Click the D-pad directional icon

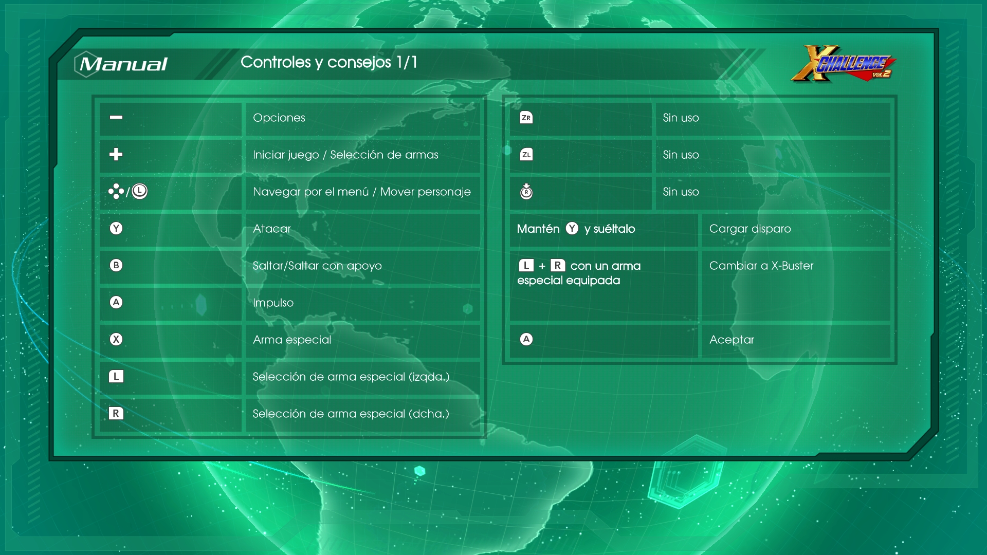point(116,191)
